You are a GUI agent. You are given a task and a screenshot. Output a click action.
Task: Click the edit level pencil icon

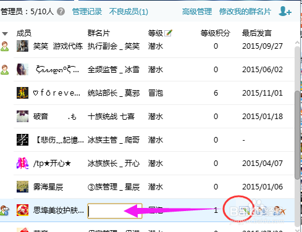[x=168, y=33]
